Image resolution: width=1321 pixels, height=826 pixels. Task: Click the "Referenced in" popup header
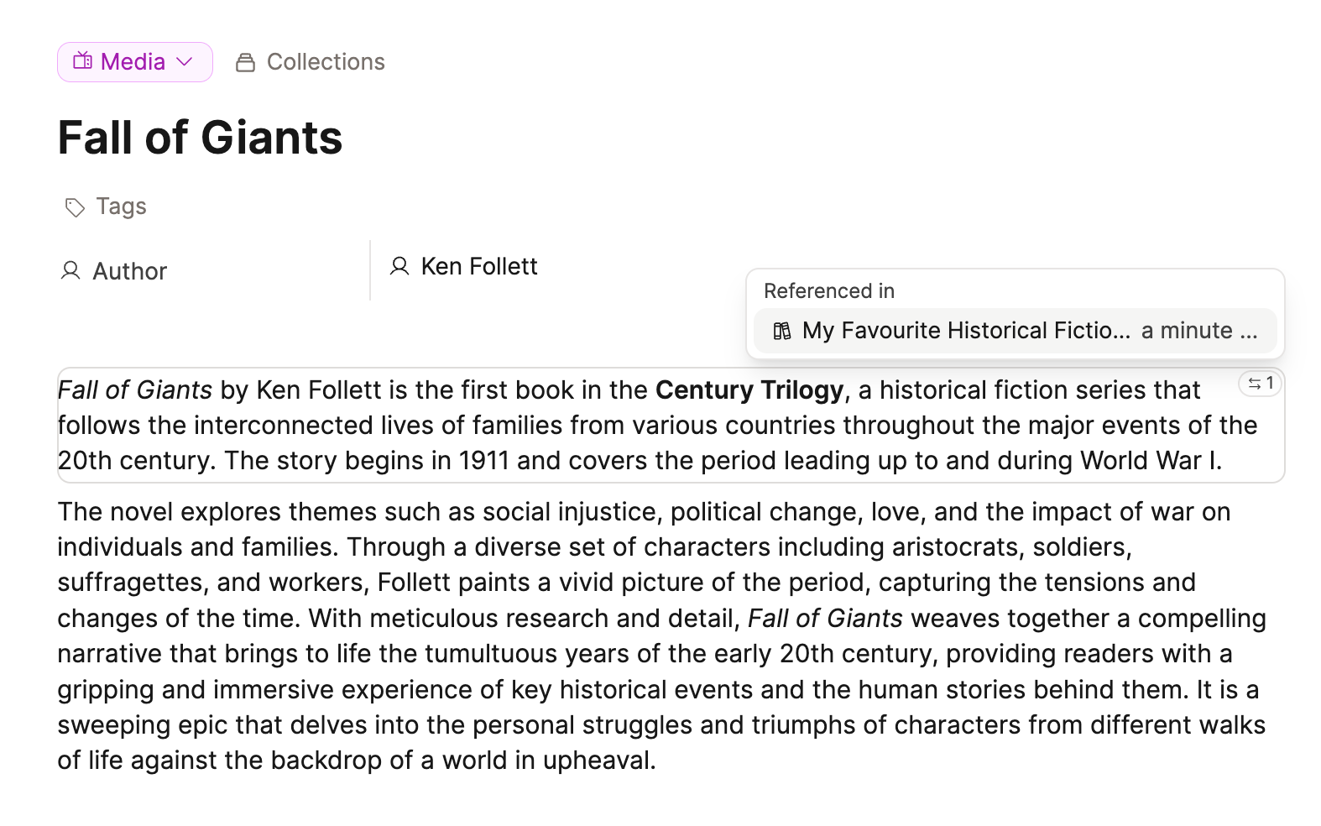coord(829,291)
